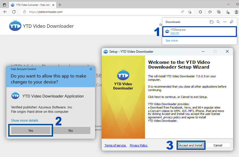Viewport: 239px width, 157px height.
Task: Select the YTDSetup.exe file name
Action: [x=178, y=30]
